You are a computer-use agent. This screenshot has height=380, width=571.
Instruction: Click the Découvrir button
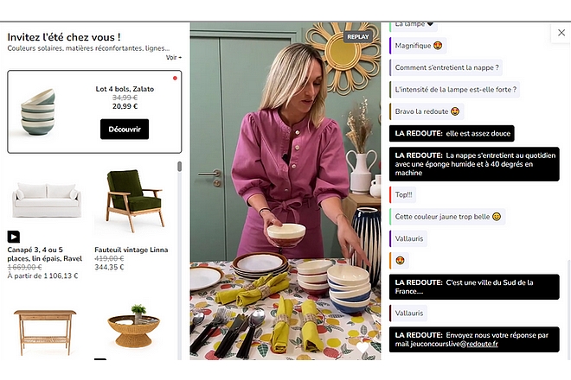point(125,129)
